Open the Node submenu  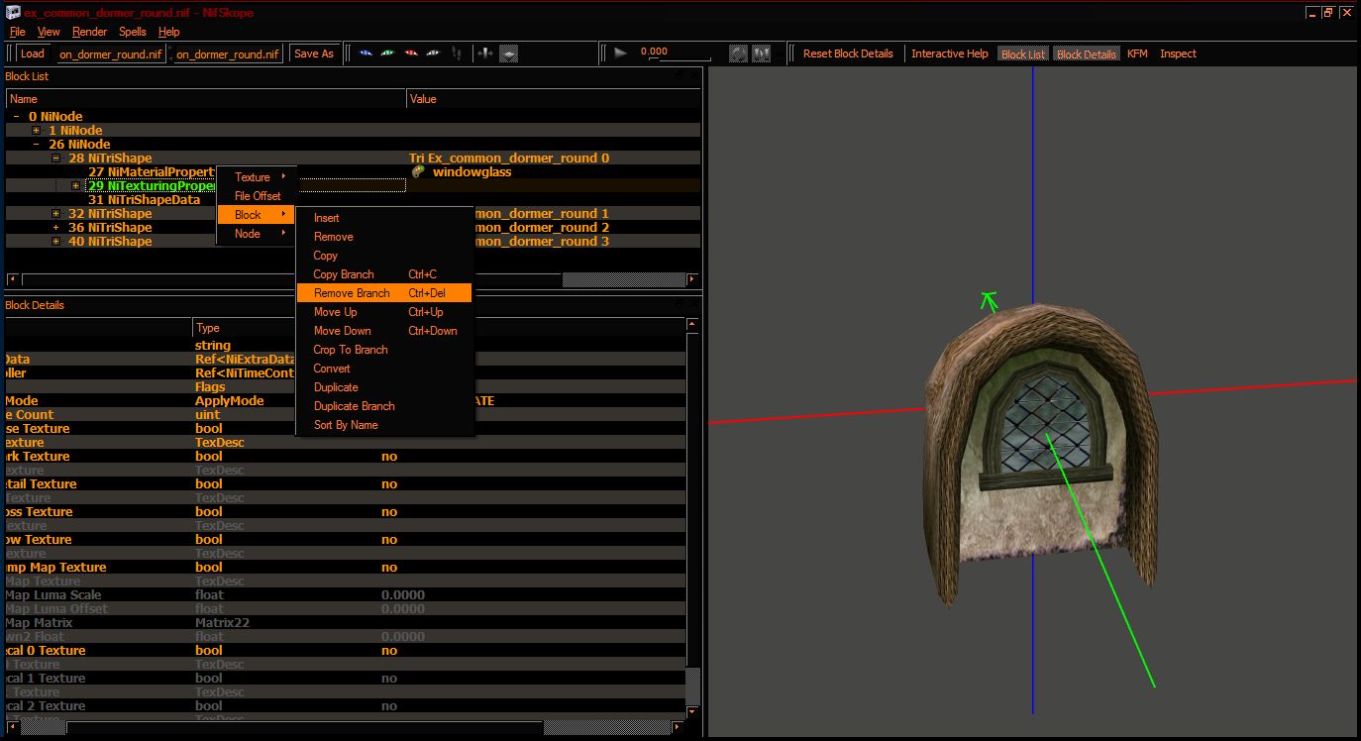pyautogui.click(x=258, y=234)
